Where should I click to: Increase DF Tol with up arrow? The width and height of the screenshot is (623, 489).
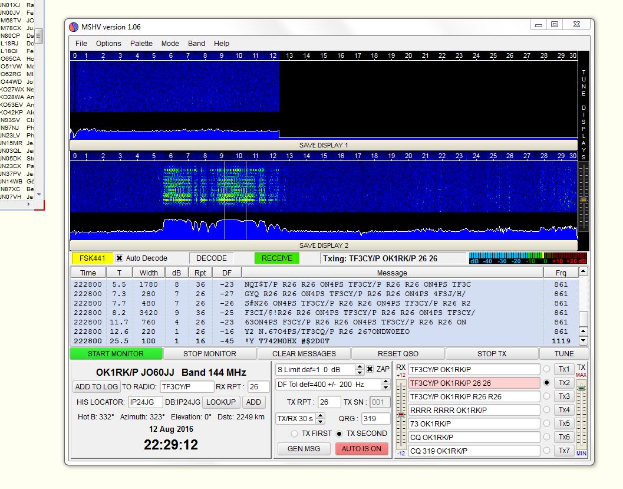pos(385,381)
